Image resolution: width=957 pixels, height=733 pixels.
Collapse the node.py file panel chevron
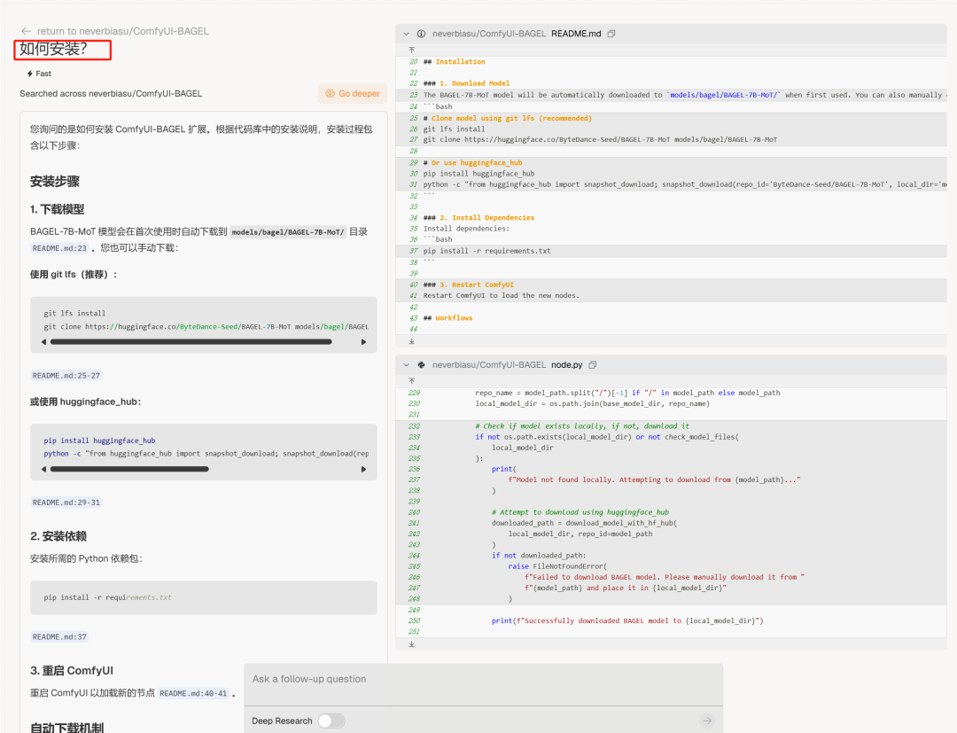coord(407,365)
